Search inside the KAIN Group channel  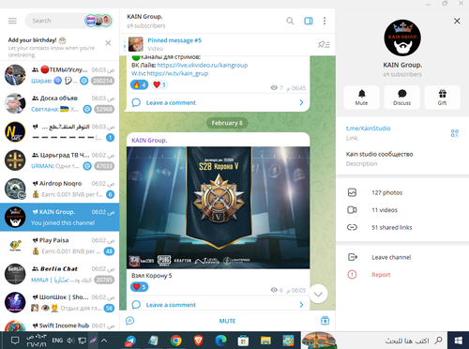pos(290,21)
